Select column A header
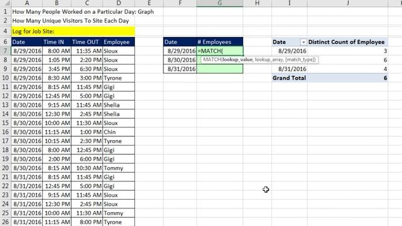This screenshot has width=402, height=226. coord(26,3)
